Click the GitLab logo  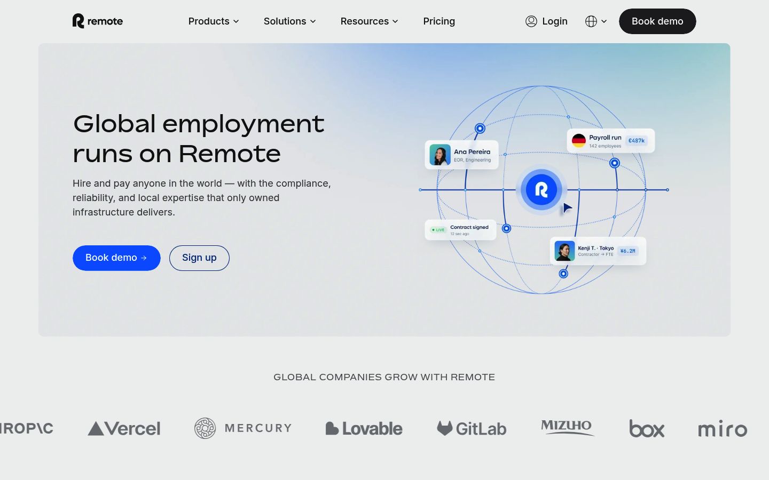pos(472,428)
